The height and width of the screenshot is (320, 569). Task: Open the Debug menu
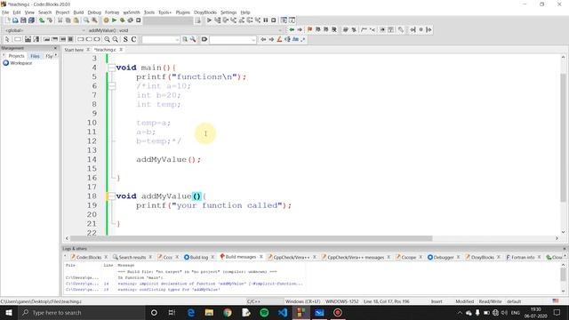click(94, 12)
